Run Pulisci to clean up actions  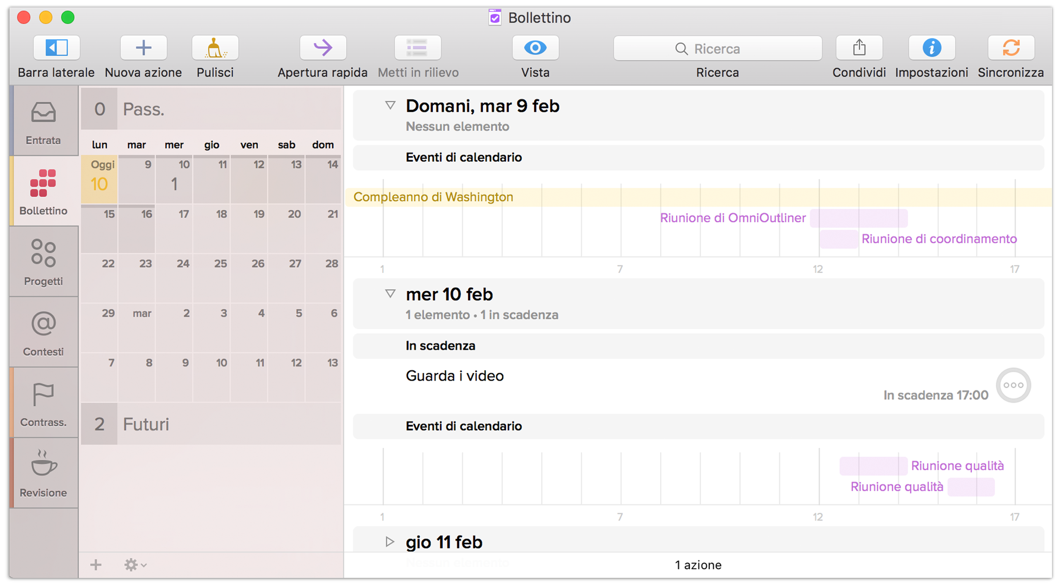214,48
